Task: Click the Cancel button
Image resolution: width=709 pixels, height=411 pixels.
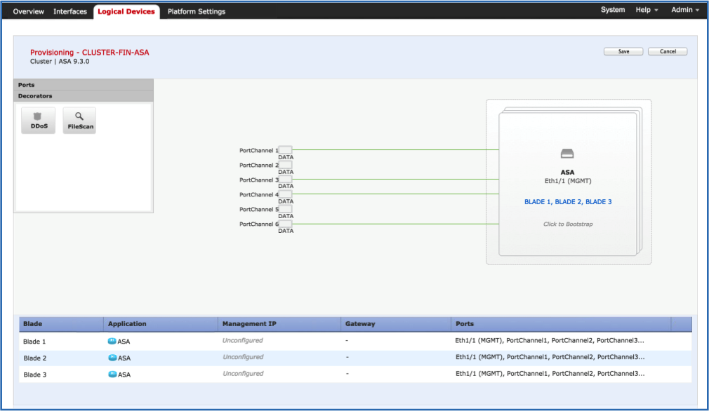Action: tap(668, 52)
